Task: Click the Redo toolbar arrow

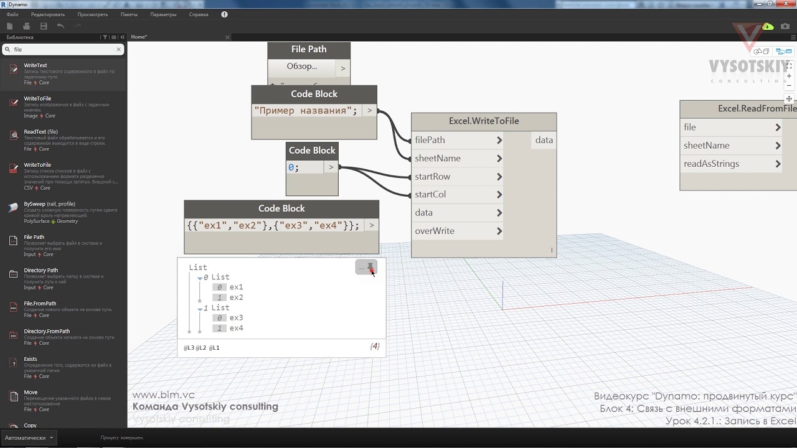Action: point(78,26)
